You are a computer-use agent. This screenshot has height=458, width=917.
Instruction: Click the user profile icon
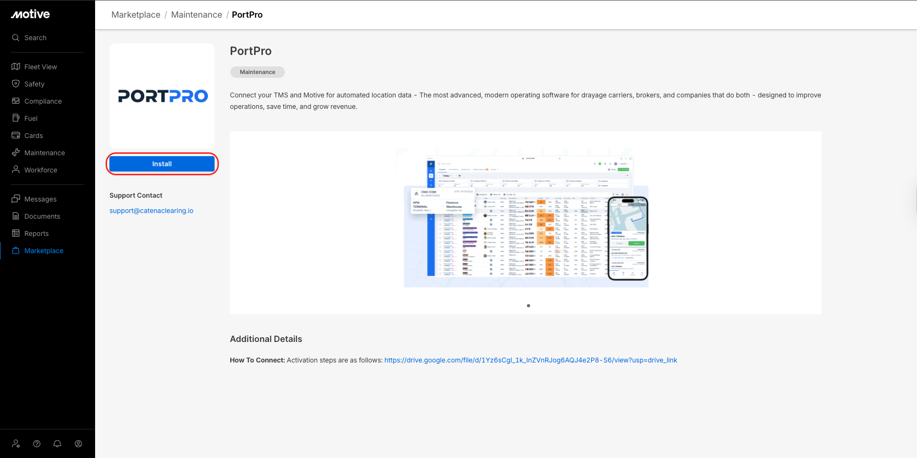click(78, 444)
